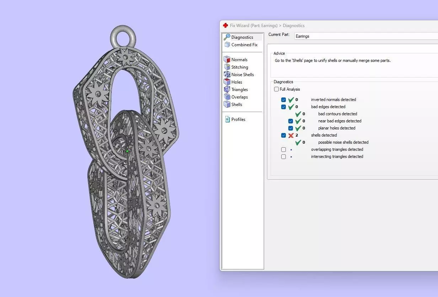
Task: Click green checkmark beside inverted normals detected
Action: pos(291,100)
